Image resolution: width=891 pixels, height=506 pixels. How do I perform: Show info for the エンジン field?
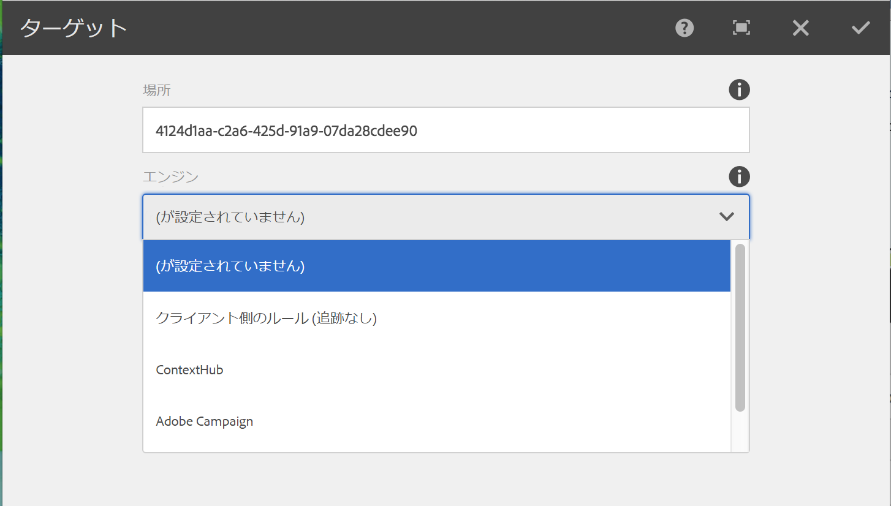click(739, 177)
